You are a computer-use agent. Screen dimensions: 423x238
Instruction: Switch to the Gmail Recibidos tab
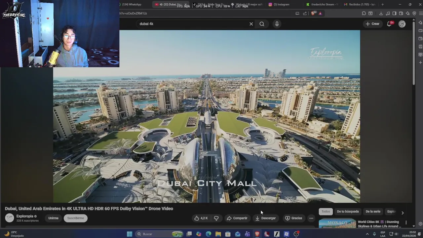(360, 4)
